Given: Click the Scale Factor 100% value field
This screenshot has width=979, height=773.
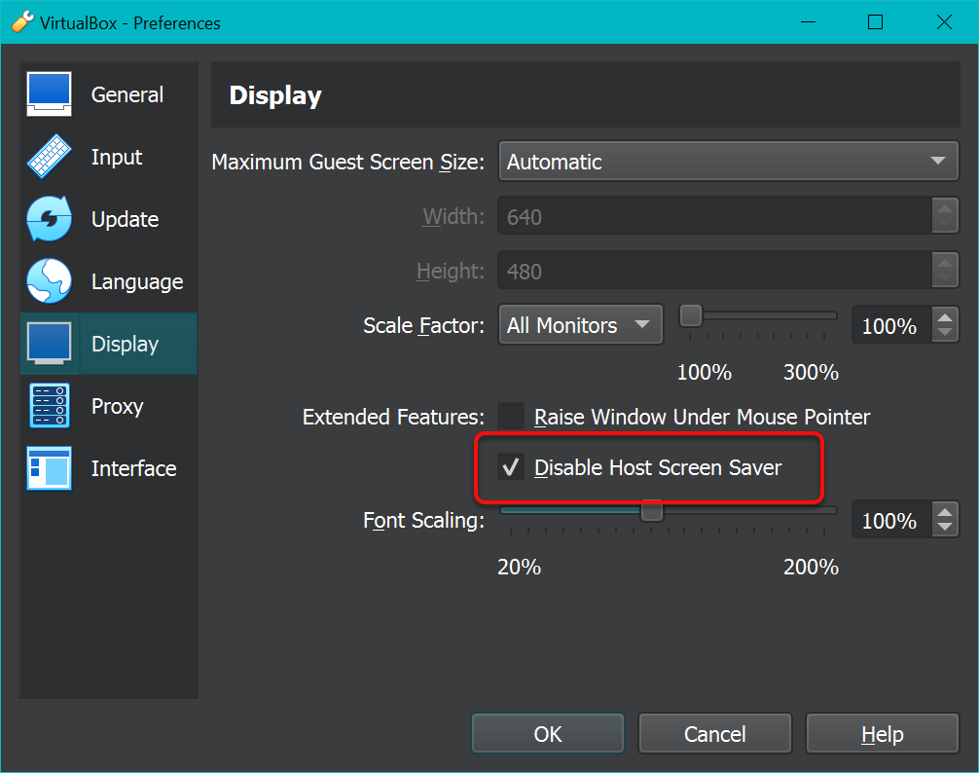Looking at the screenshot, I should pyautogui.click(x=889, y=325).
